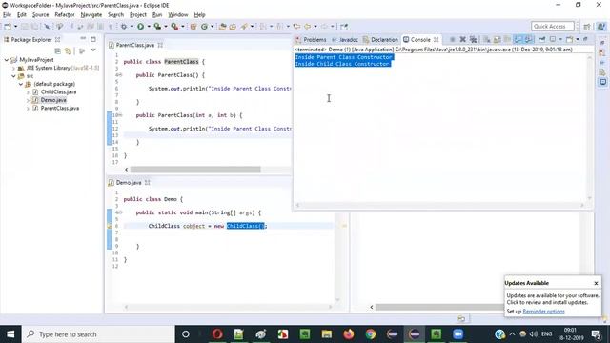Click the Open Console icon
This screenshot has height=343, width=610.
tap(570, 39)
